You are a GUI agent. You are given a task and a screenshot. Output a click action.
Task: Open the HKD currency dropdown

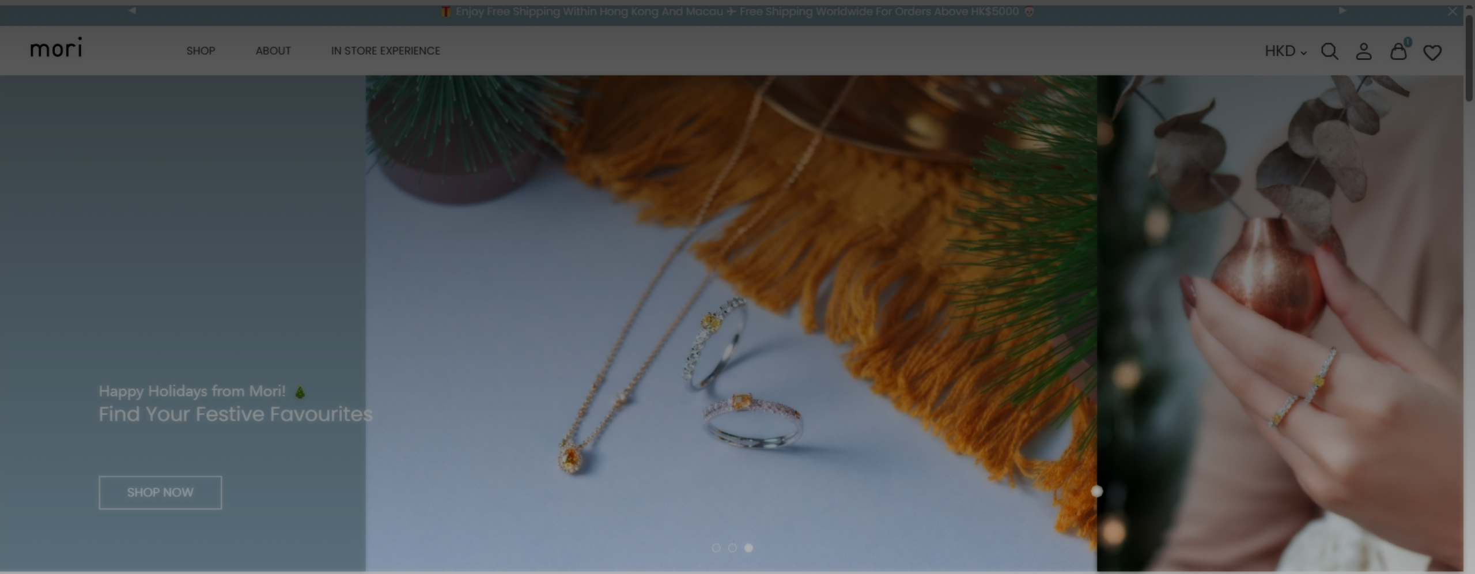pos(1284,51)
